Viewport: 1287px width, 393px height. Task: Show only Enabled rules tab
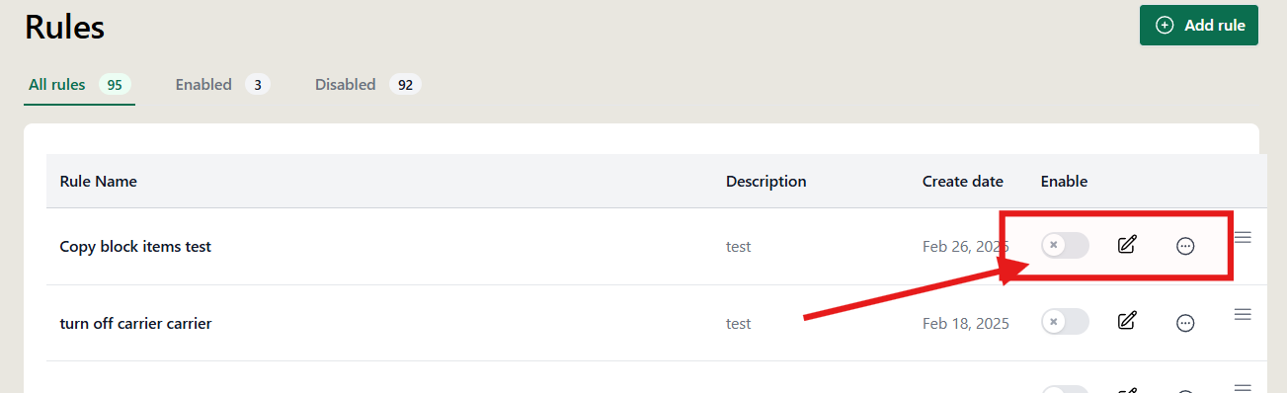222,85
